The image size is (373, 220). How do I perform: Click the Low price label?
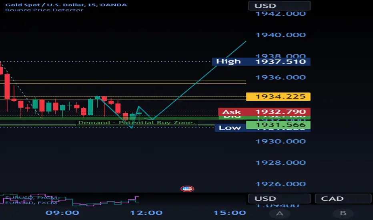pyautogui.click(x=230, y=128)
